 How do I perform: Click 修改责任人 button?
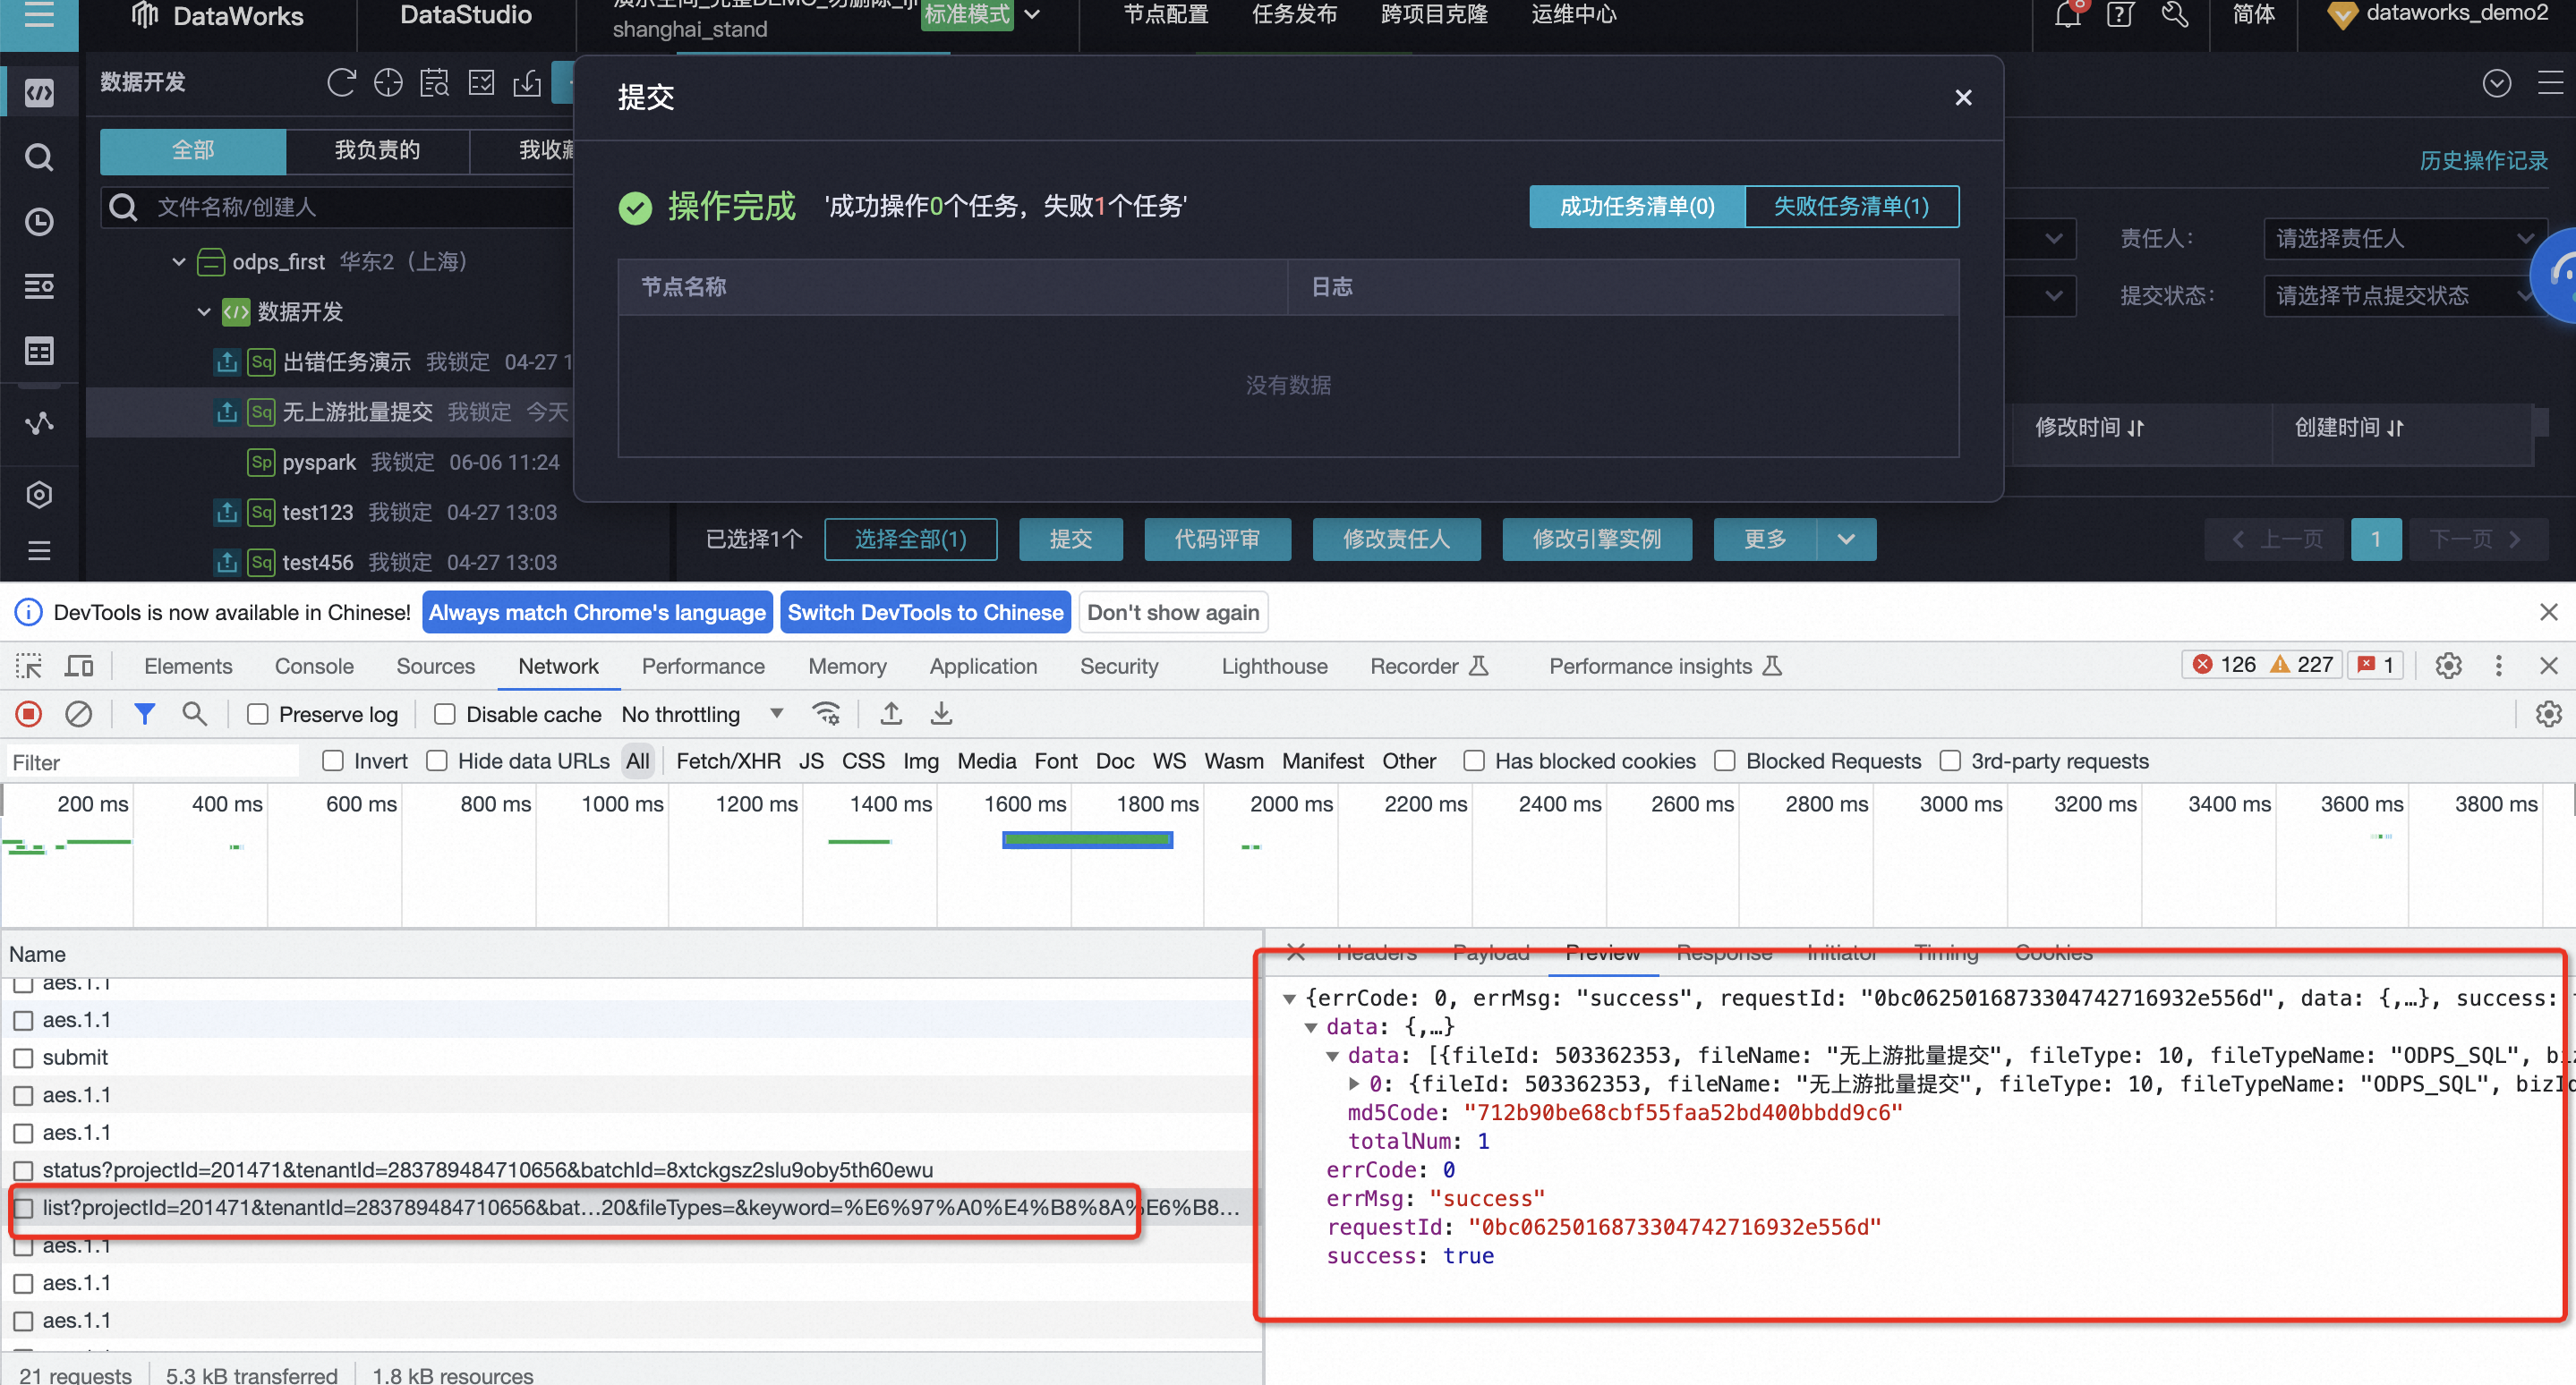1396,540
